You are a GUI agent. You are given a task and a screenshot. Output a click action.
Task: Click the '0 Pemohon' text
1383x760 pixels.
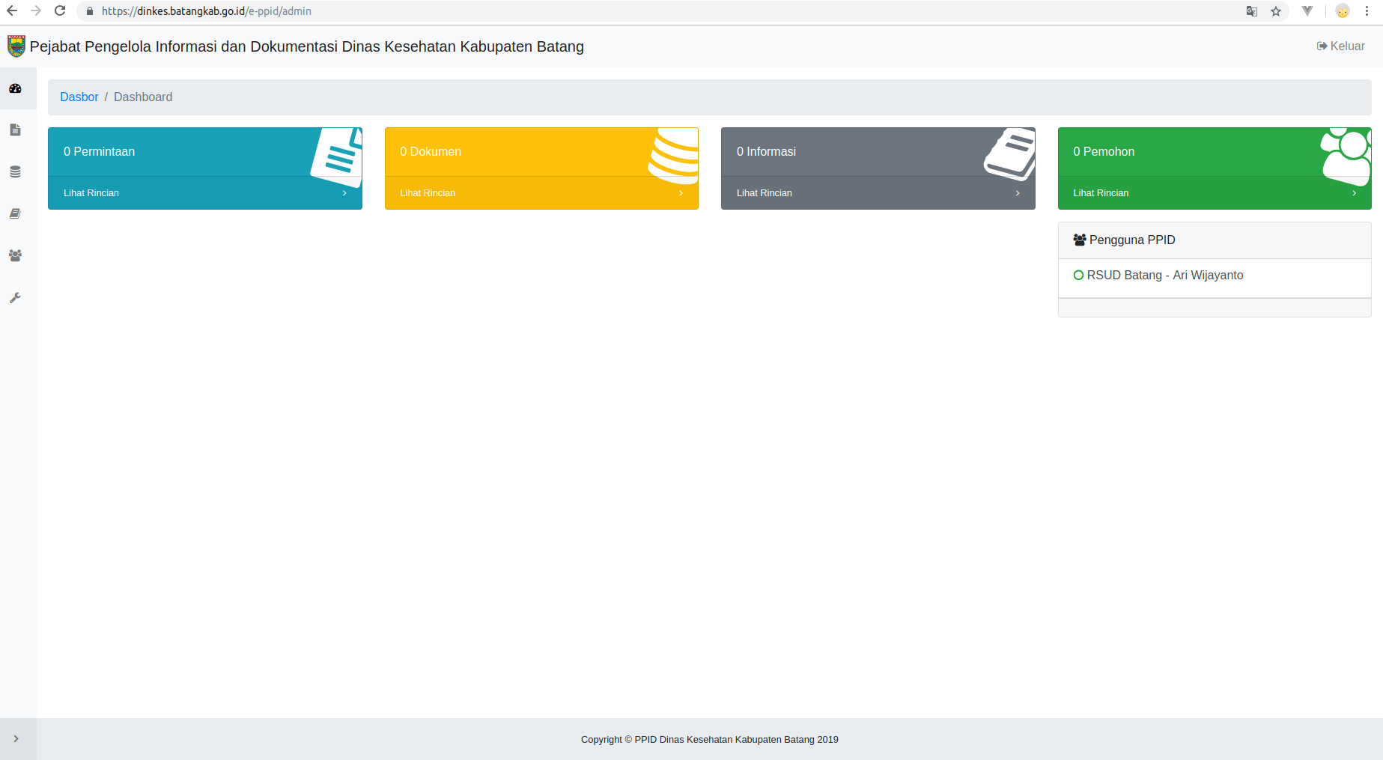click(x=1104, y=152)
